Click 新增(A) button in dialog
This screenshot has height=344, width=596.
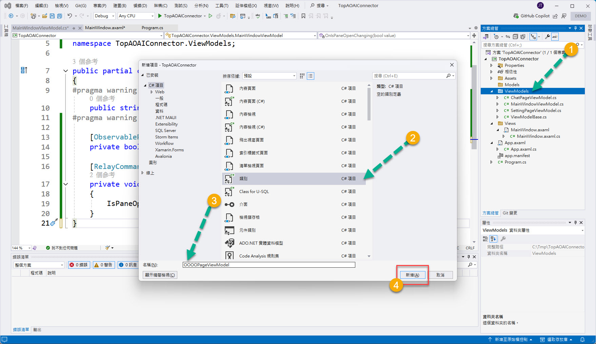click(412, 275)
